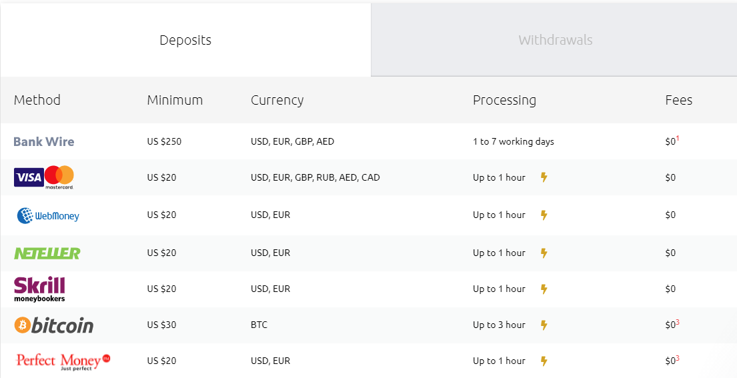Click the lightning icon in Skrill row

point(544,289)
